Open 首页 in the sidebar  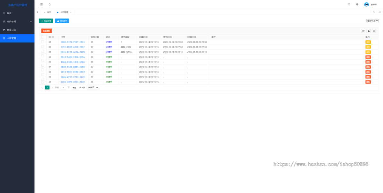point(17,13)
